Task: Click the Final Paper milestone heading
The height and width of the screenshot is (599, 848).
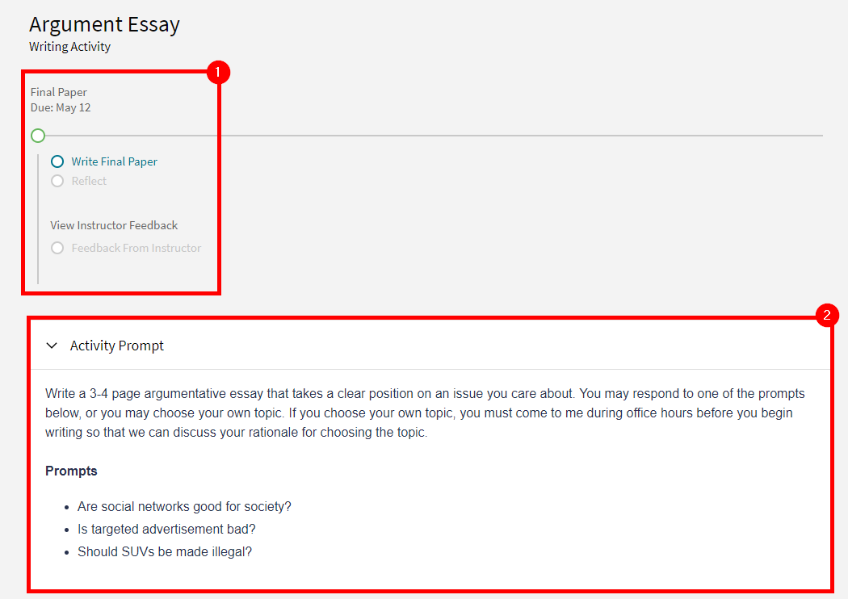Action: [58, 92]
